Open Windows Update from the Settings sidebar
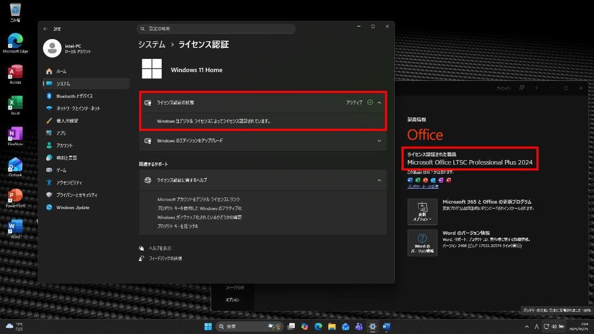594x334 pixels. pyautogui.click(x=73, y=207)
